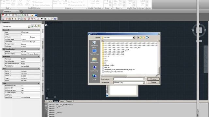The image size is (209, 117).
Task: Open Network (Сеть) in dialog sidebar
Action: 94,77
